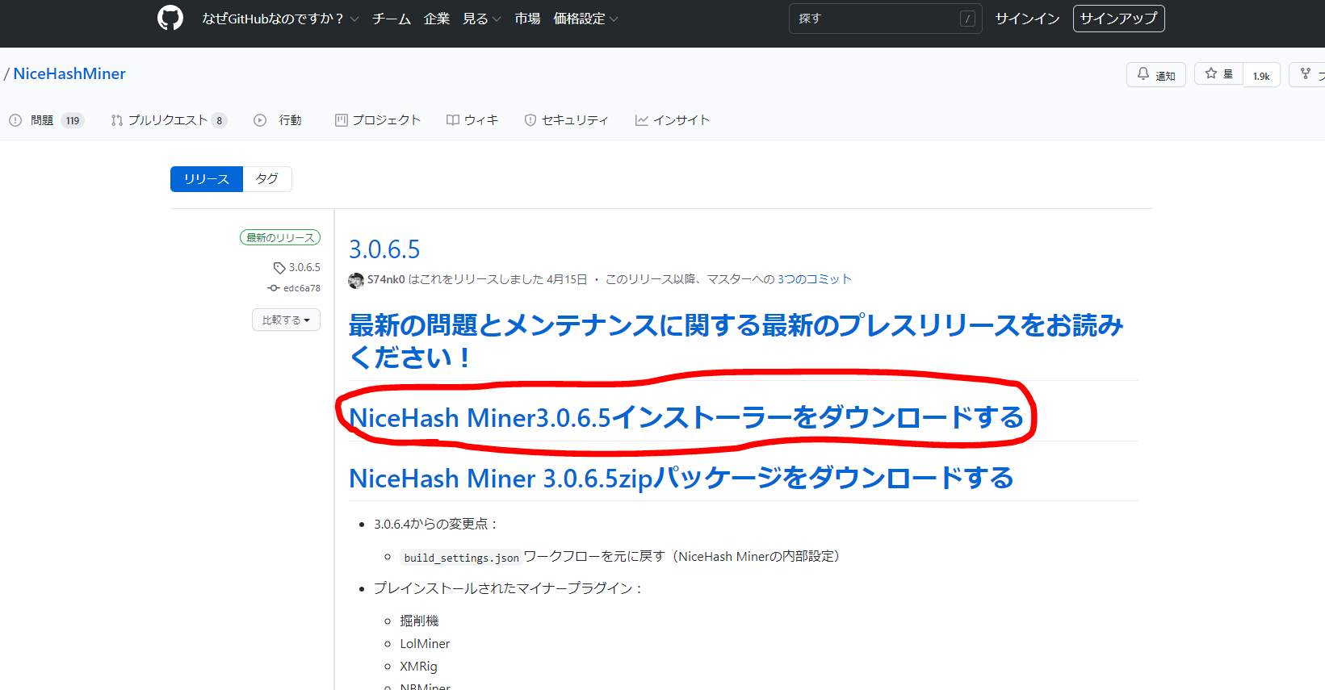Click the サインイン link
The width and height of the screenshot is (1325, 690).
point(1027,19)
